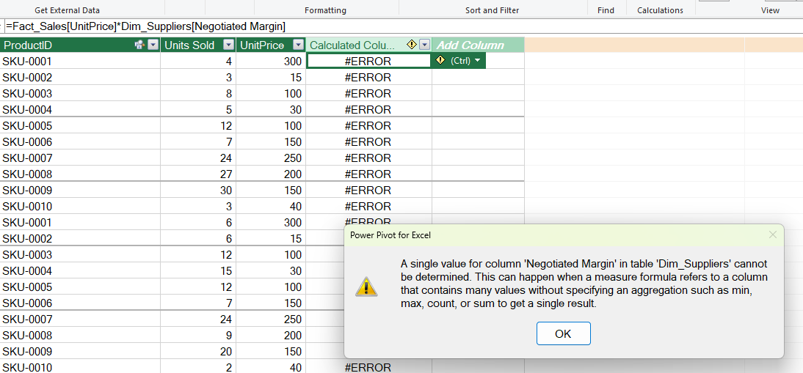Screen dimensions: 803x373
Task: Select the #ERROR cell in the 3-units SKU-0002 row
Action: pos(368,77)
